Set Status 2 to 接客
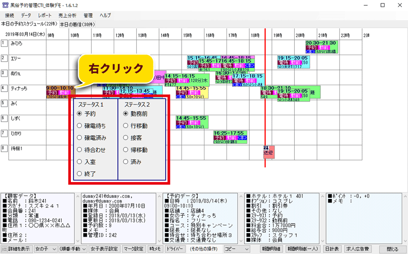408x254 pixels. (x=125, y=138)
